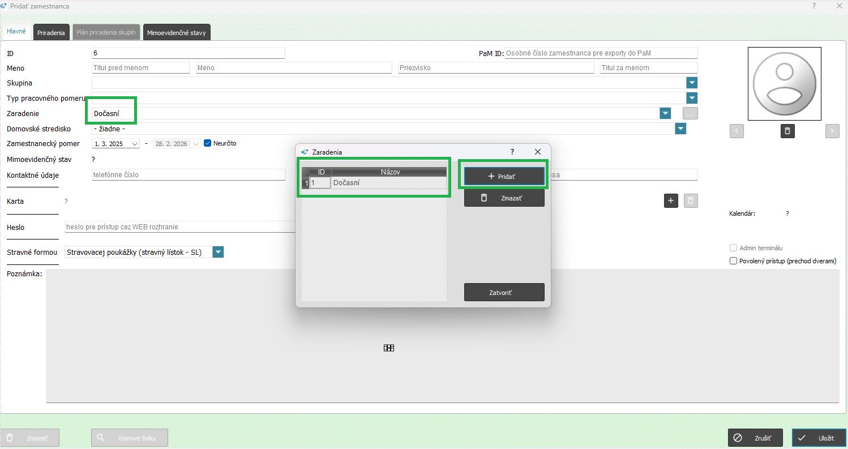The height and width of the screenshot is (449, 848).
Task: Click the plus icon next to Karta
Action: pos(671,200)
